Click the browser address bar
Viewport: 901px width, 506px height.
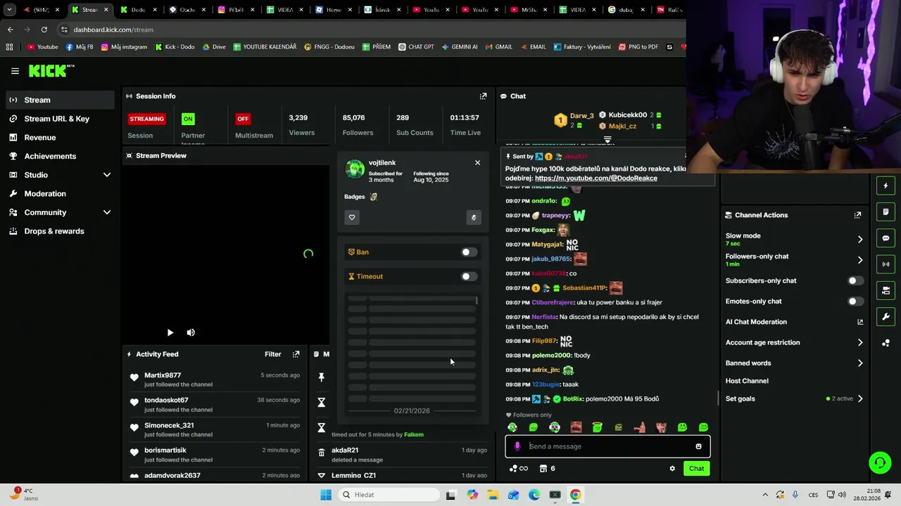[366, 30]
